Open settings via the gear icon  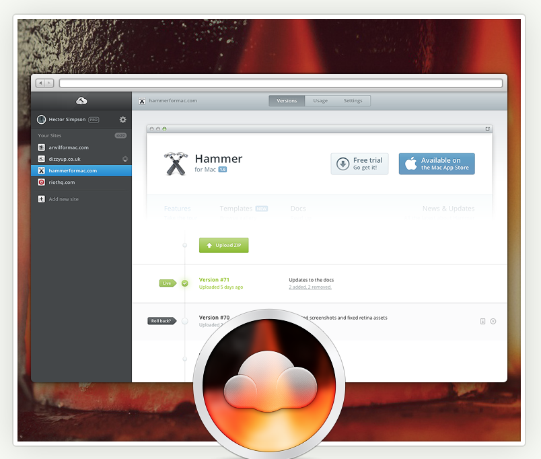(x=122, y=119)
